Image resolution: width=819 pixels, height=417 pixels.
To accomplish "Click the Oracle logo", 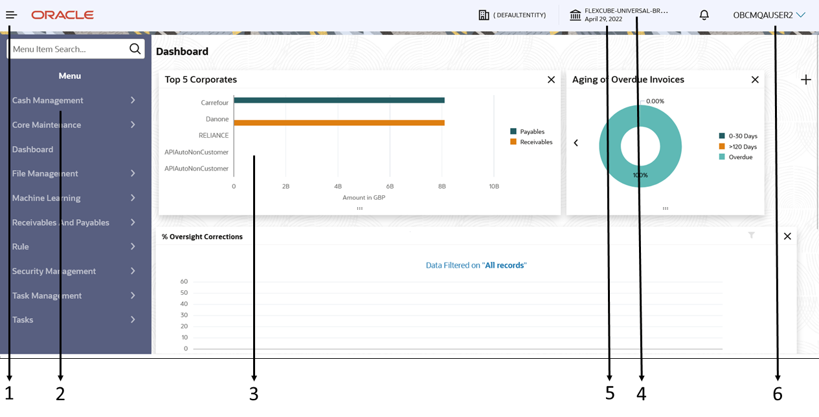I will coord(62,15).
